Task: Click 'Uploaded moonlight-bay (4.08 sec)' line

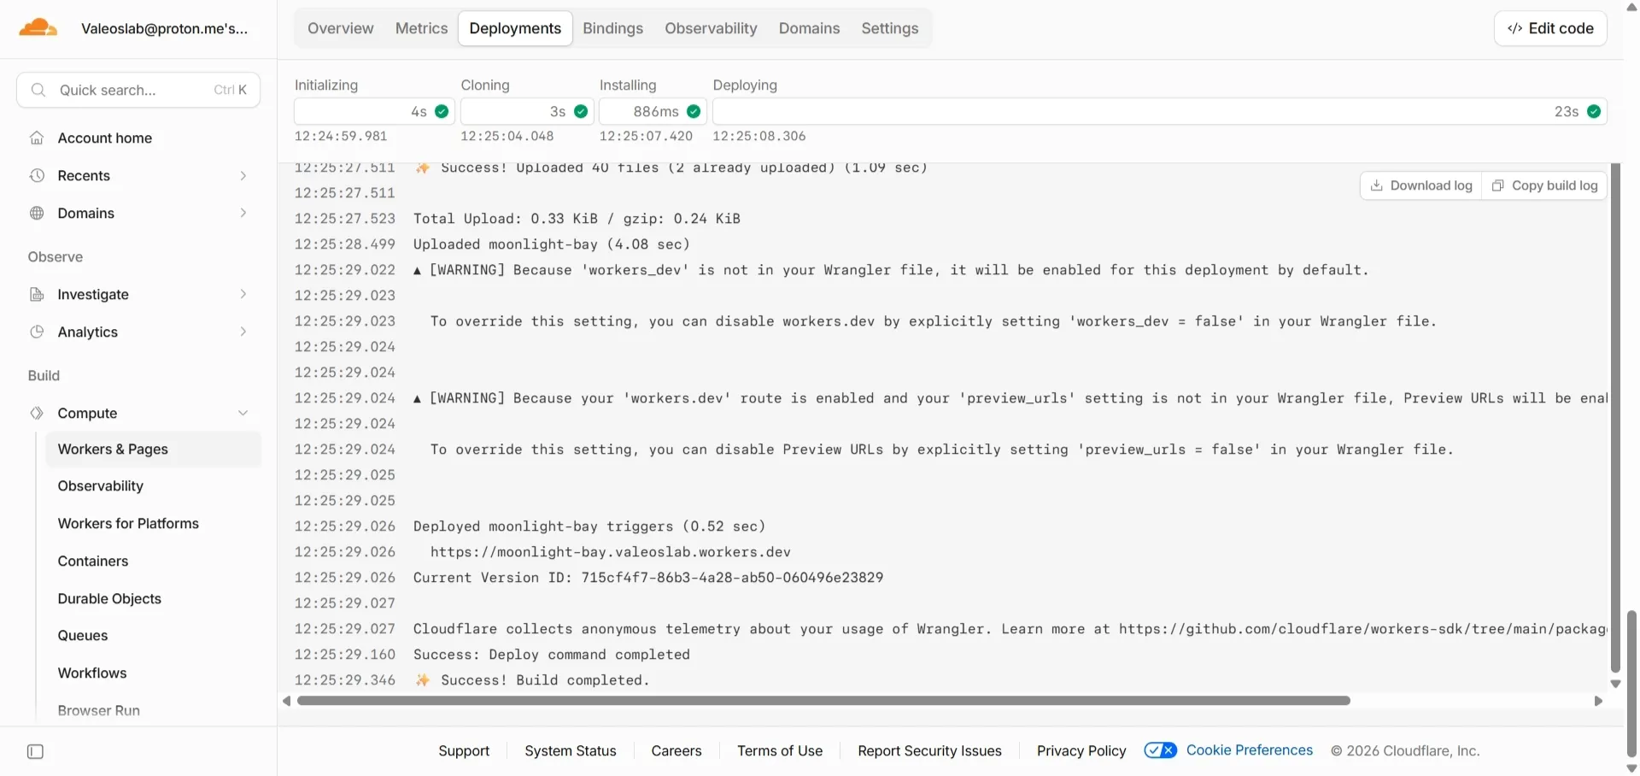Action: pyautogui.click(x=552, y=244)
